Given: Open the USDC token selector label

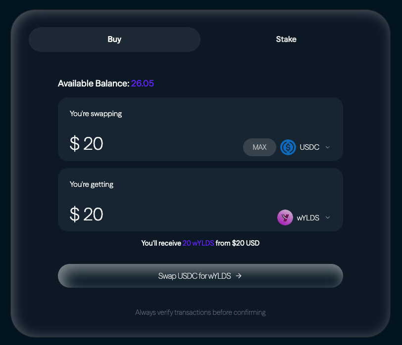Looking at the screenshot, I should pos(309,147).
